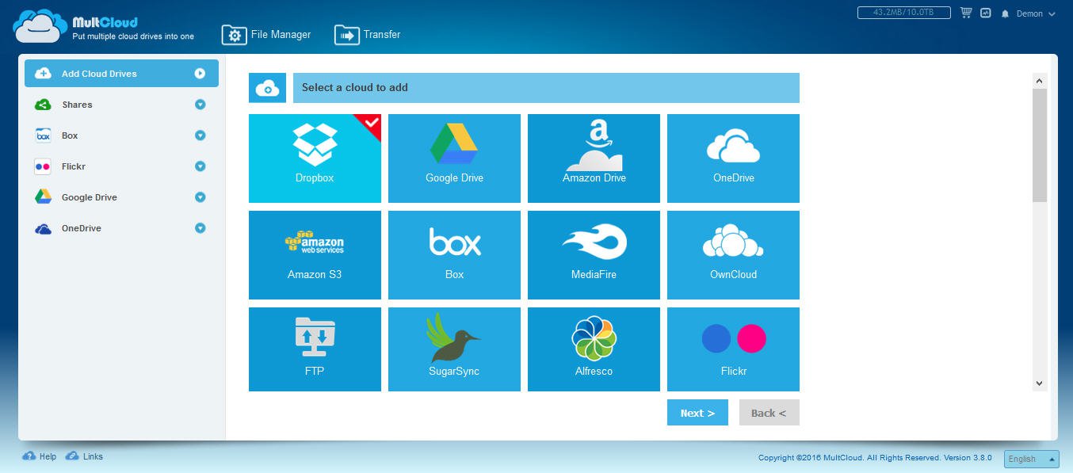The height and width of the screenshot is (473, 1073).
Task: Click the Shares icon in sidebar
Action: click(x=43, y=105)
